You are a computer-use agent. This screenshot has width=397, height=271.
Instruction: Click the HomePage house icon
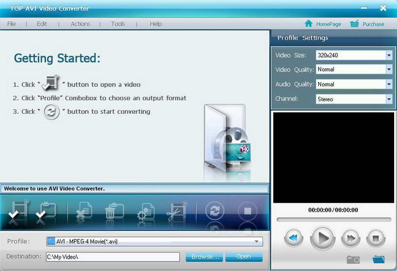309,24
